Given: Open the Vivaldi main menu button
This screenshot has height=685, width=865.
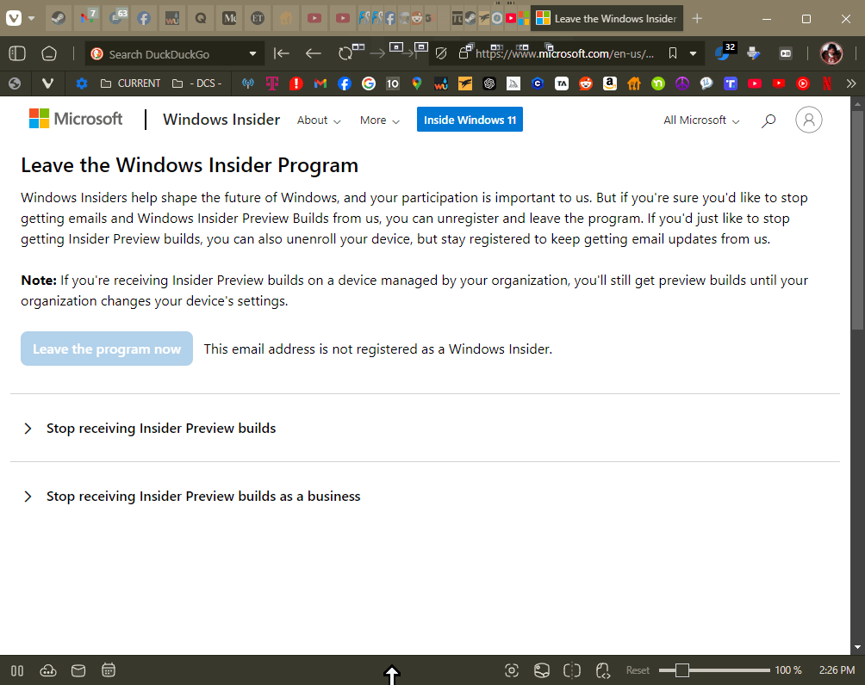Looking at the screenshot, I should coord(14,18).
